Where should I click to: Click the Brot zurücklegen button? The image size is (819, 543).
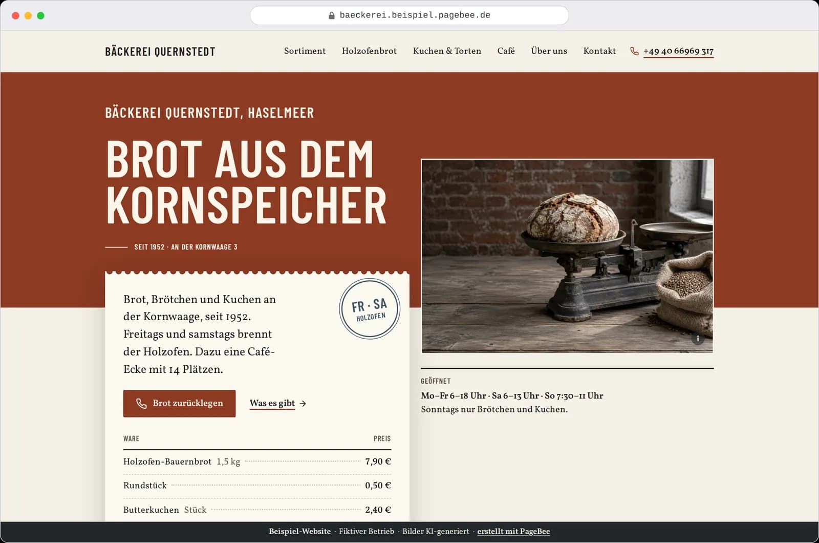179,404
